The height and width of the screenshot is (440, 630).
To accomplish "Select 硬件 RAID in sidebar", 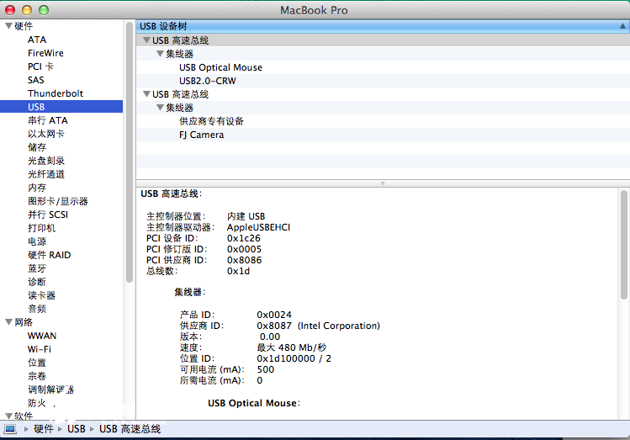I will click(49, 255).
